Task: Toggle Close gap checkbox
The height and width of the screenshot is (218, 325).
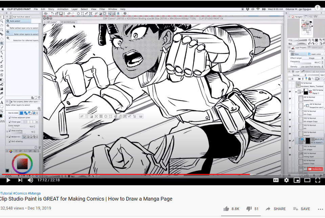Action: [x=9, y=122]
